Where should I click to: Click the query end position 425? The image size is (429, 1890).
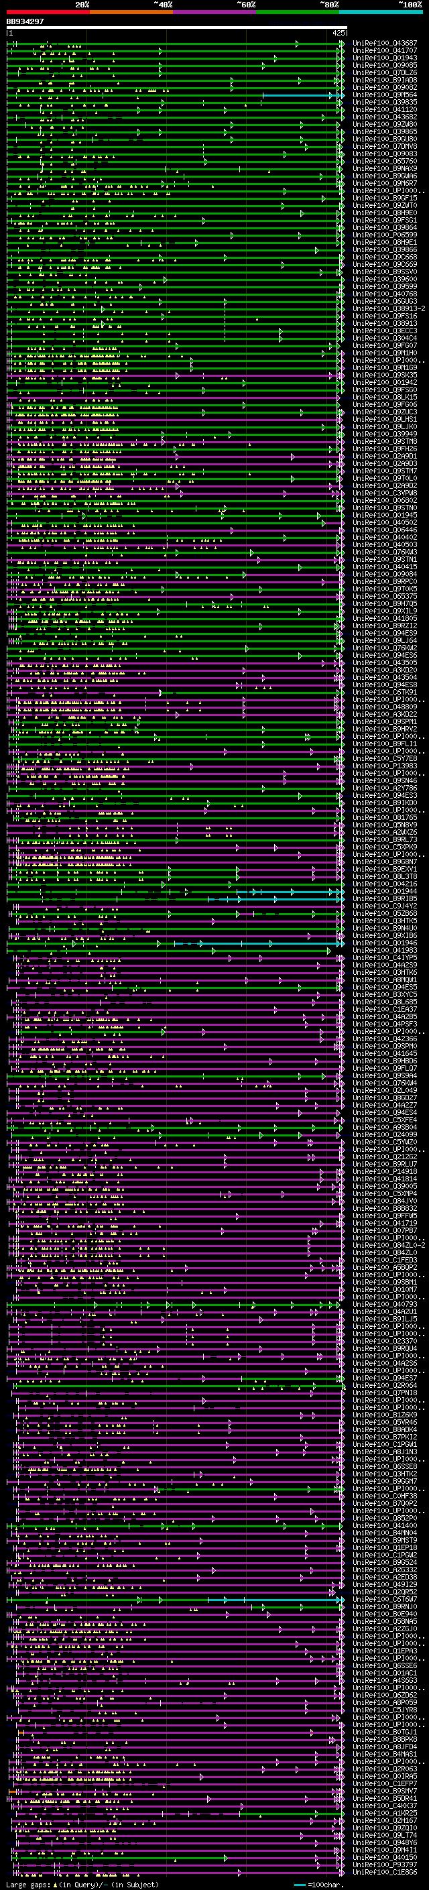(x=338, y=33)
